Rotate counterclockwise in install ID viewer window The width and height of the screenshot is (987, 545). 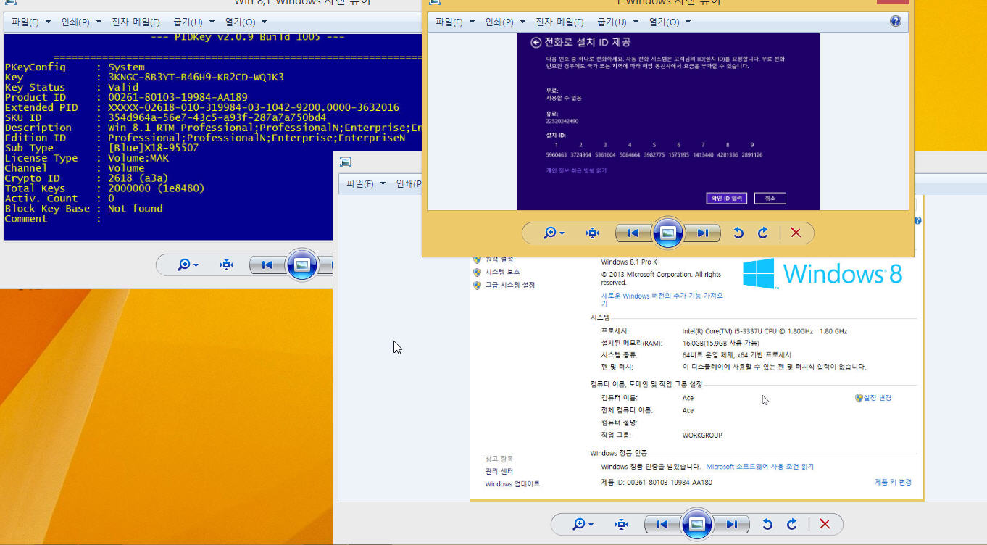738,233
